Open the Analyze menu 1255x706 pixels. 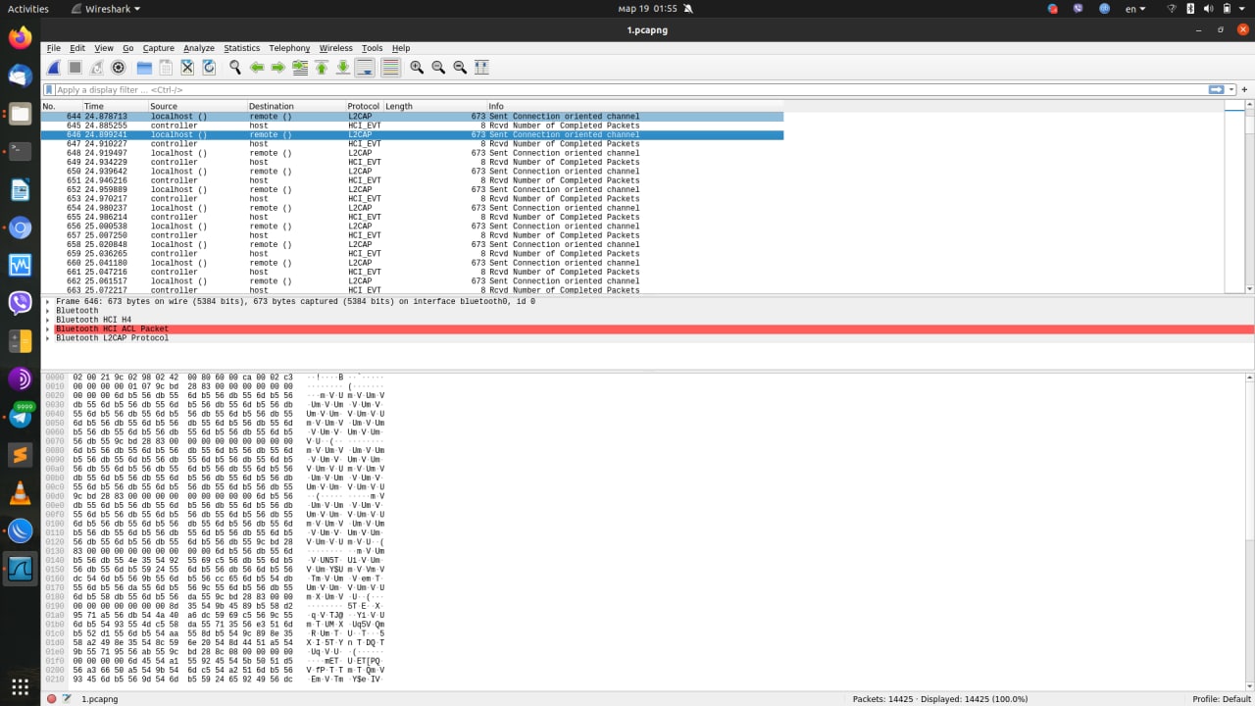coord(199,48)
